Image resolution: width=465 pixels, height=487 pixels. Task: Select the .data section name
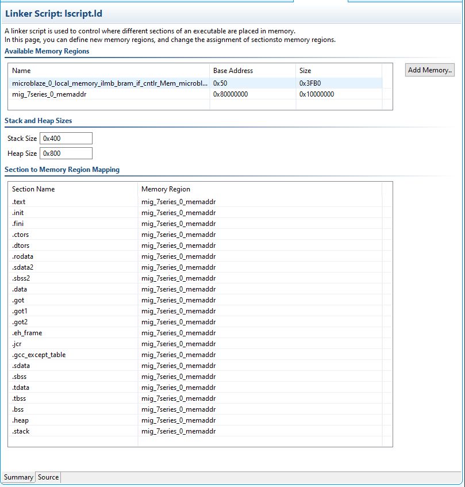(19, 289)
